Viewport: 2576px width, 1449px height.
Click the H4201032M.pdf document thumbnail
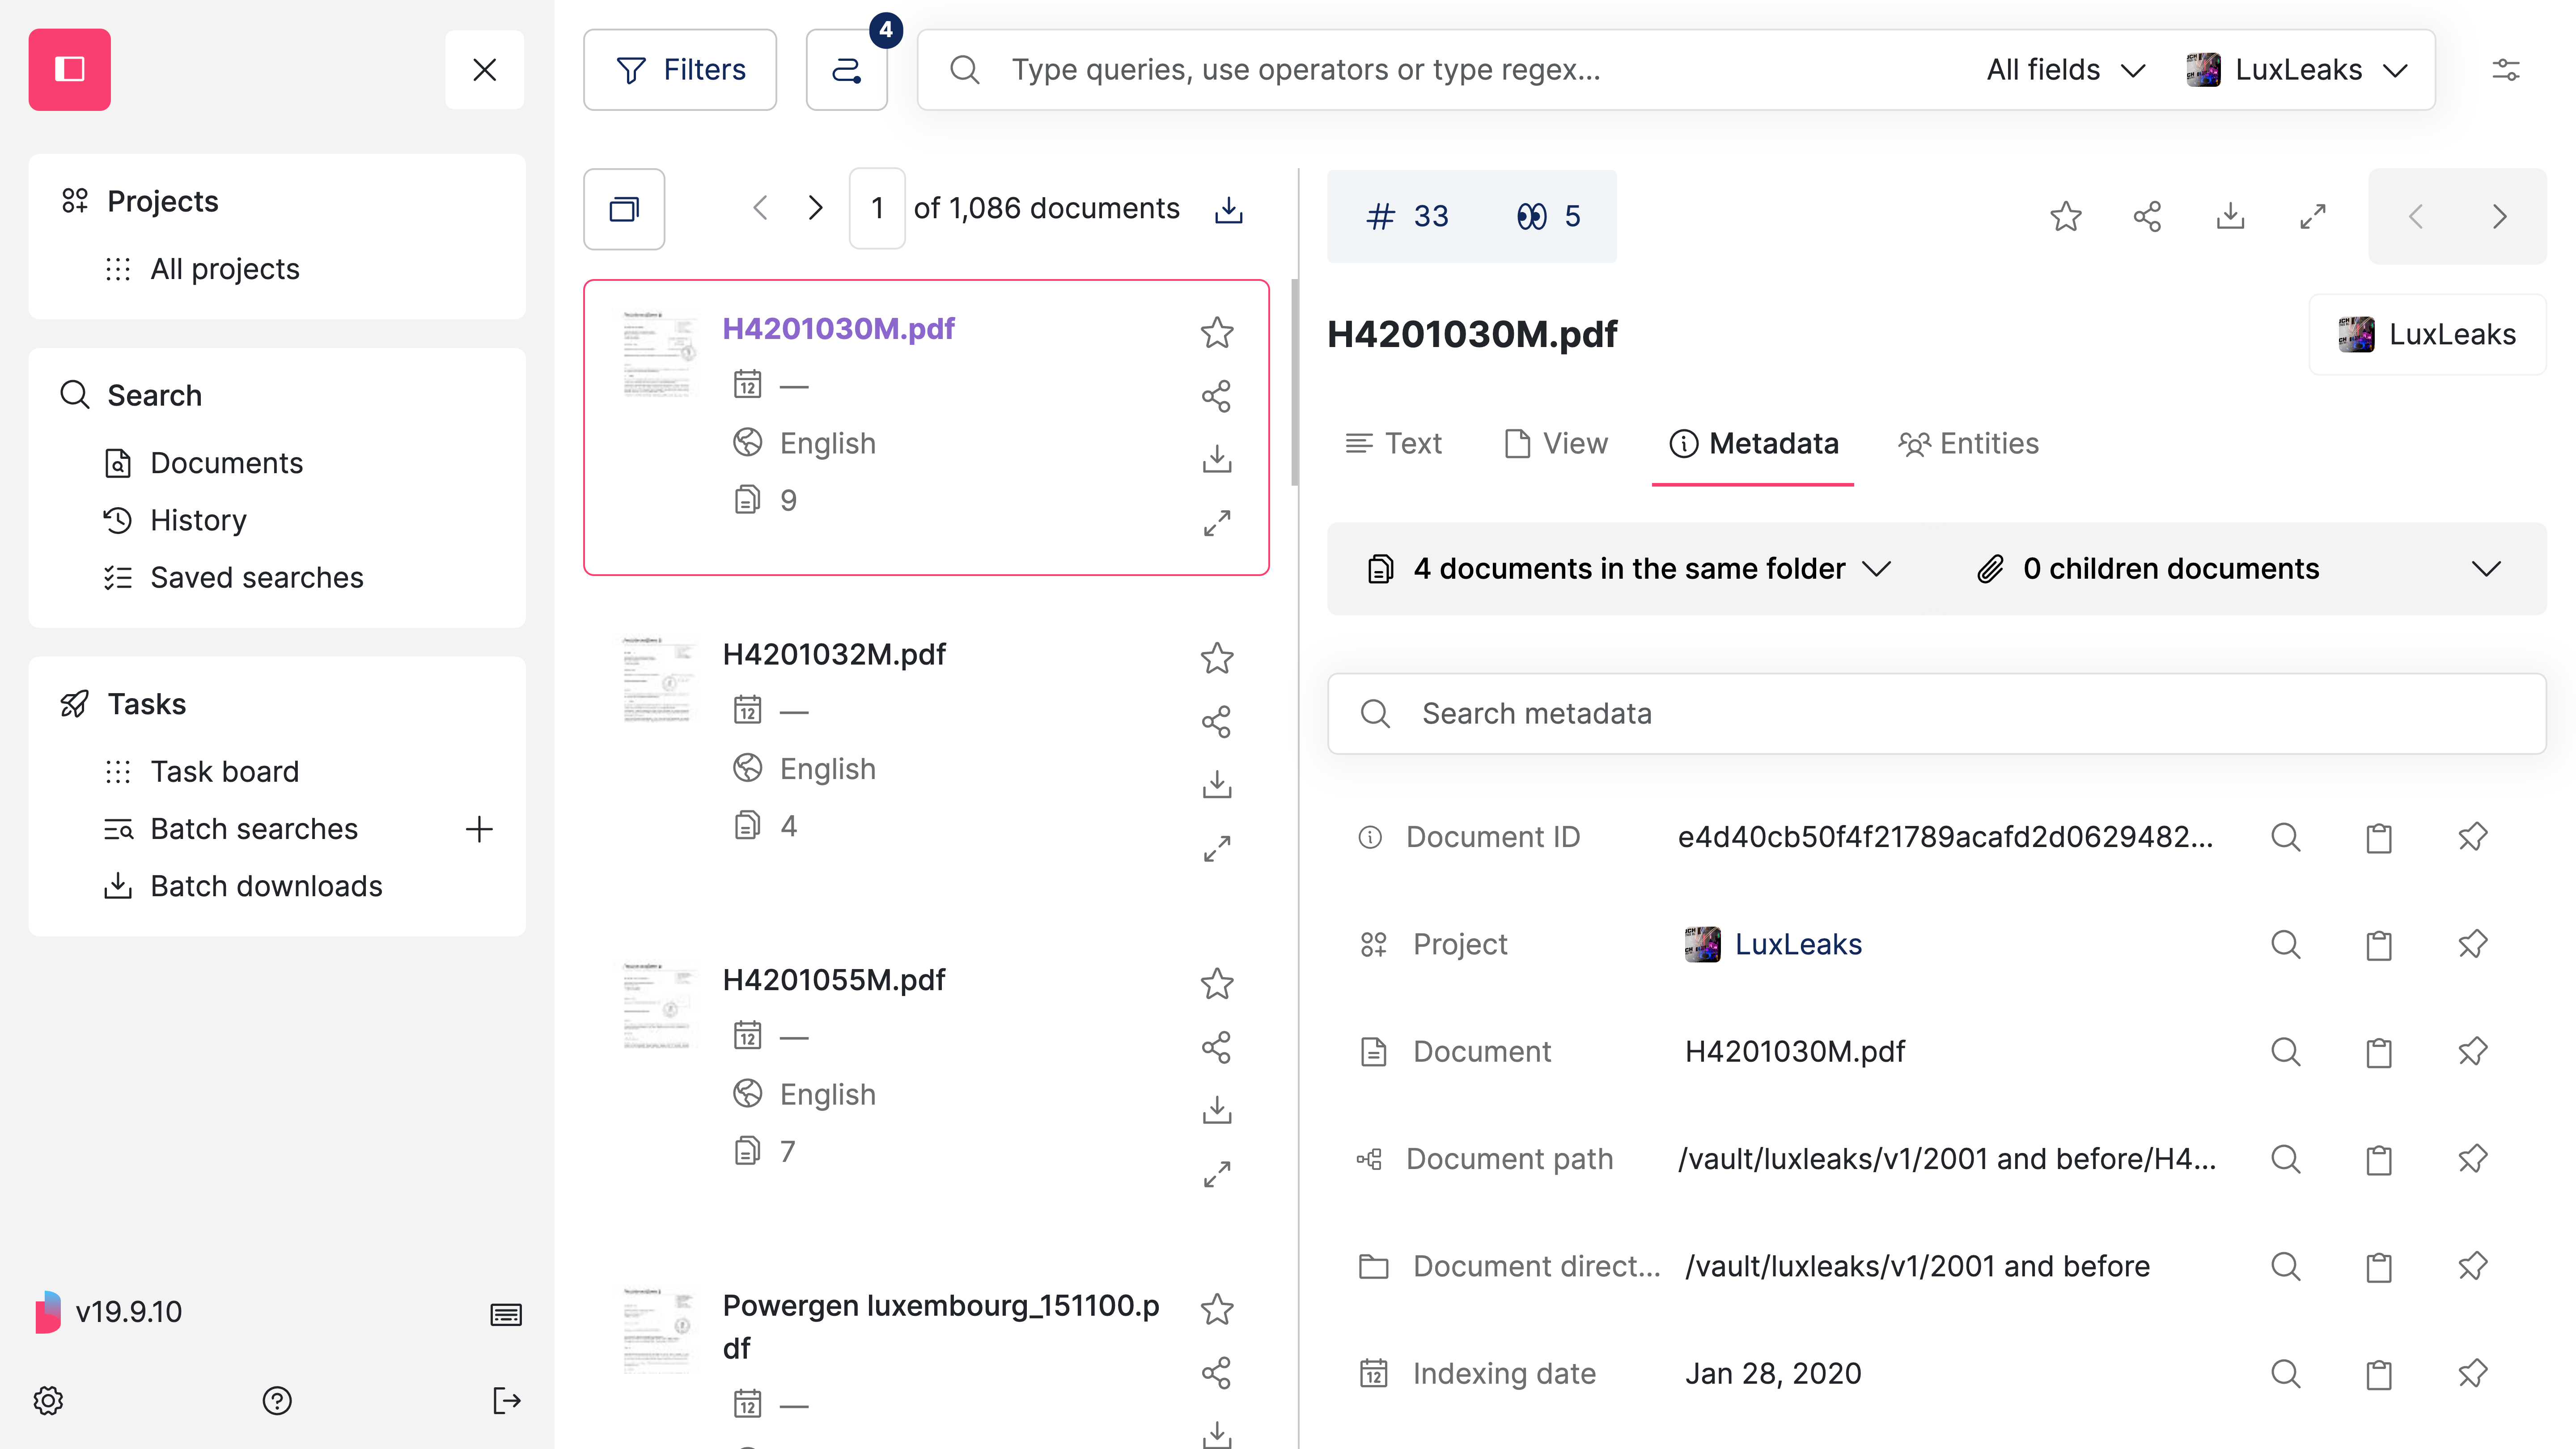click(x=657, y=680)
